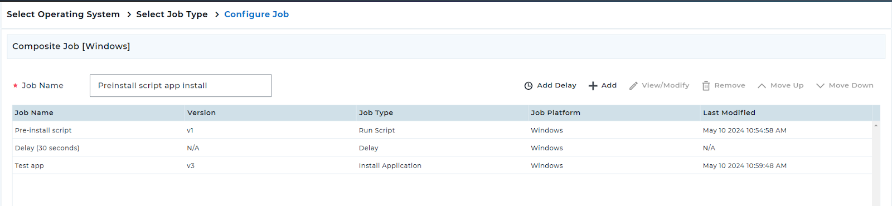This screenshot has height=206, width=892.
Task: Select the Pre-install script row
Action: 442,130
